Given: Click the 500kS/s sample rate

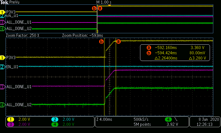Looking at the screenshot, I should [141, 120].
